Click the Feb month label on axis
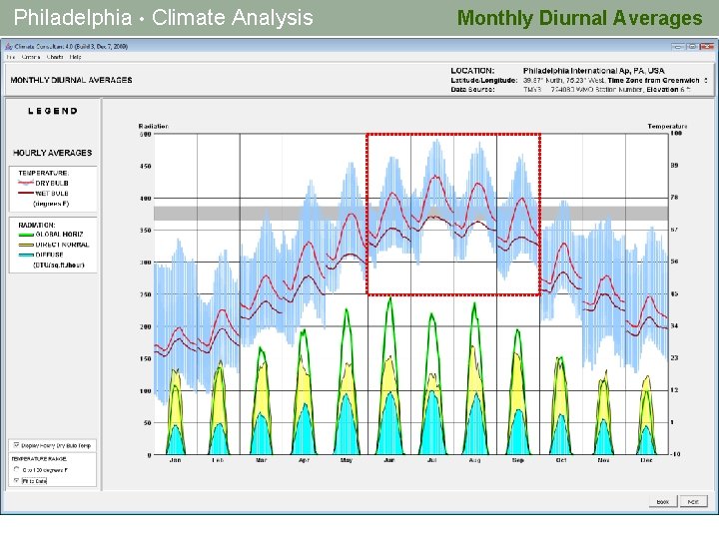This screenshot has height=539, width=719. [x=218, y=460]
